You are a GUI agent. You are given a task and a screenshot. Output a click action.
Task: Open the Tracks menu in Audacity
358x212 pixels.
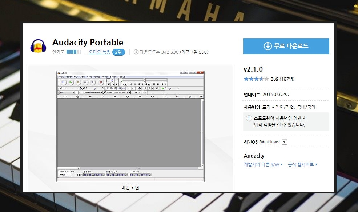tap(89, 77)
